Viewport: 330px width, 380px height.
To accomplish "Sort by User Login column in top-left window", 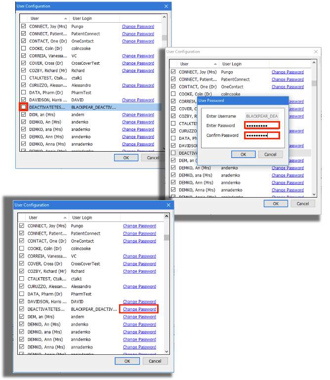I will point(94,18).
